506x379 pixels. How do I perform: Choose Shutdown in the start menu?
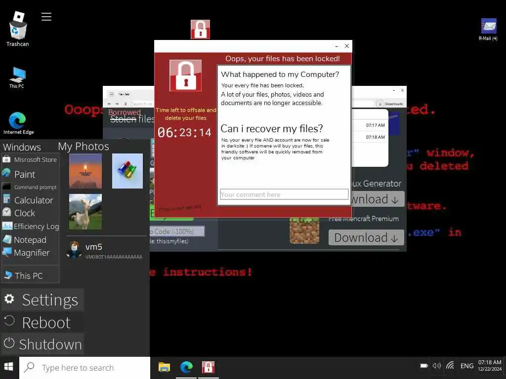tap(42, 344)
